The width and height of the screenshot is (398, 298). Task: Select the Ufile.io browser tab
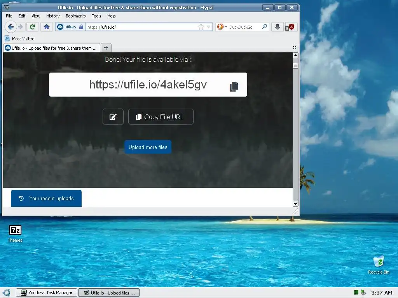pos(52,48)
